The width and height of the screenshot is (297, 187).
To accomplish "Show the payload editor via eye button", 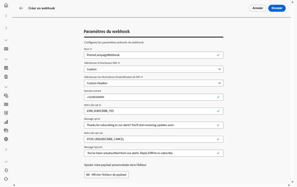I will 106,175.
